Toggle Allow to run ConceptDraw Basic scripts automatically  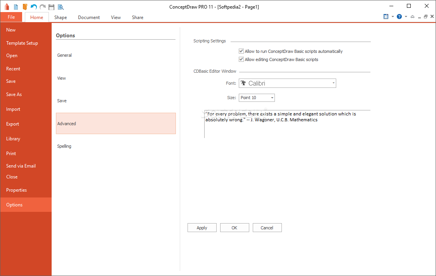[x=241, y=51]
